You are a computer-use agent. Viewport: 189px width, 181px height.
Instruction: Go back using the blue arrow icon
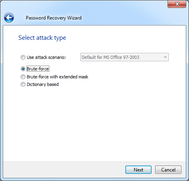(x=9, y=18)
